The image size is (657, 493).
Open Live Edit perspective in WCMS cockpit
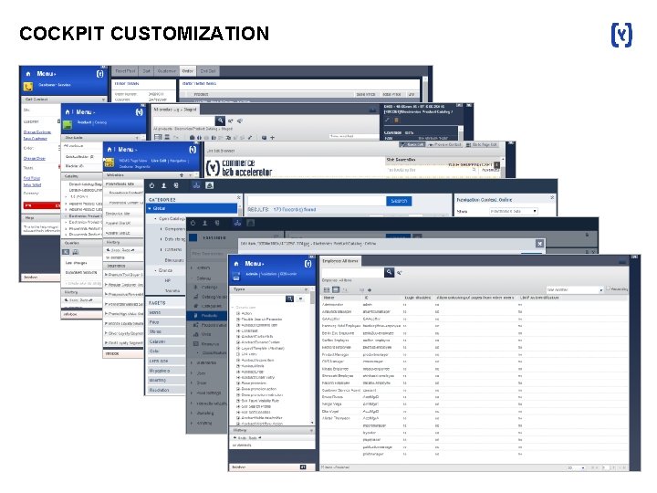pyautogui.click(x=159, y=161)
